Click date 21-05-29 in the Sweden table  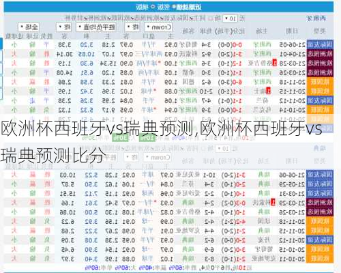click(292, 184)
